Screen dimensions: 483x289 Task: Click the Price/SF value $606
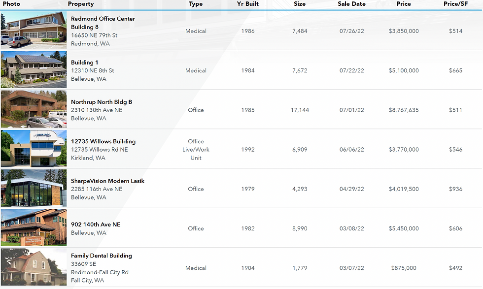pos(455,228)
